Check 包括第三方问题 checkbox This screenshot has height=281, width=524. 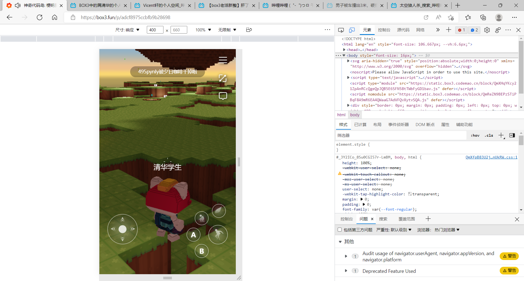click(340, 230)
